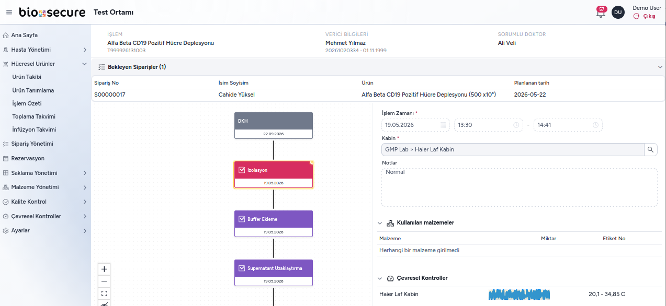
Task: Click the Kalite Kontrol check-circle icon
Action: 6,202
